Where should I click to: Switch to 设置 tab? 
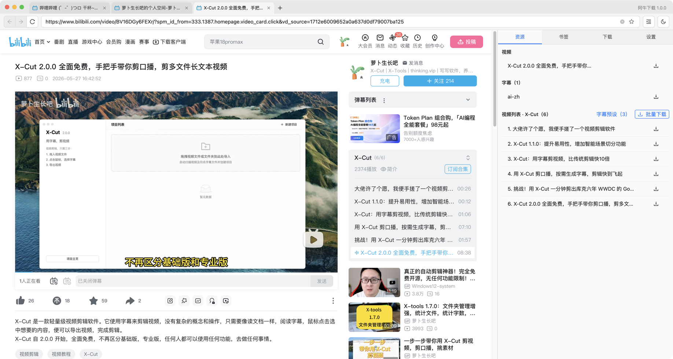[651, 37]
